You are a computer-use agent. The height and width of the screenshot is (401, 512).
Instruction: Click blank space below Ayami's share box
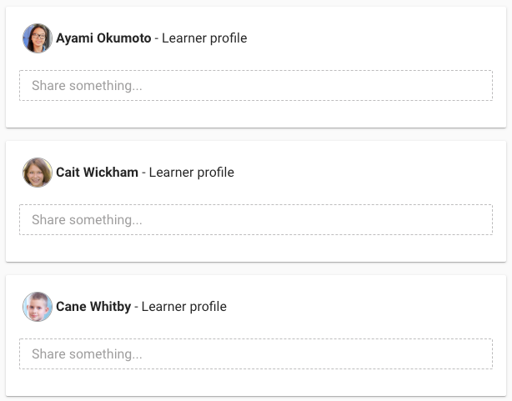[x=255, y=114]
